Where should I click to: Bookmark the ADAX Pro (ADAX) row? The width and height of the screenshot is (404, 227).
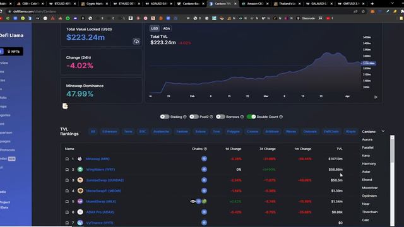click(67, 212)
